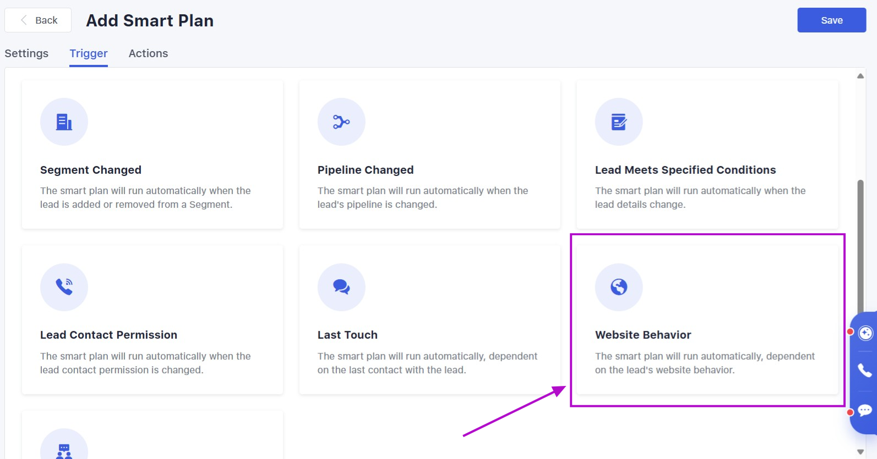Select the Last Touch chat bubbles icon
Viewport: 877px width, 459px height.
[341, 287]
